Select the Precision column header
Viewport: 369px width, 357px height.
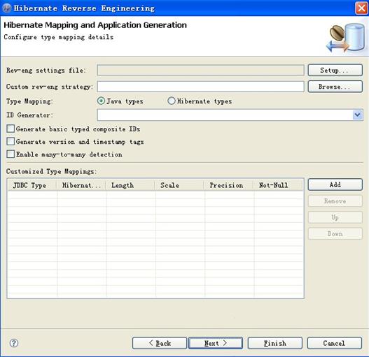(x=229, y=185)
